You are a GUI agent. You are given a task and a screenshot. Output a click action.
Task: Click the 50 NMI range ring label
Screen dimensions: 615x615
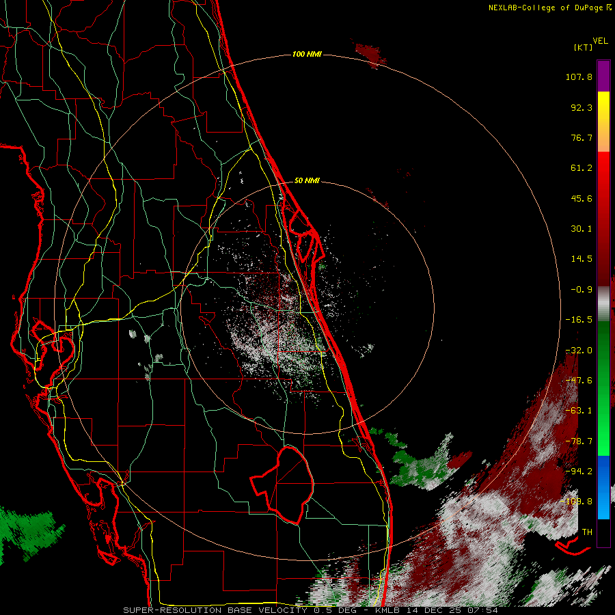(x=307, y=181)
